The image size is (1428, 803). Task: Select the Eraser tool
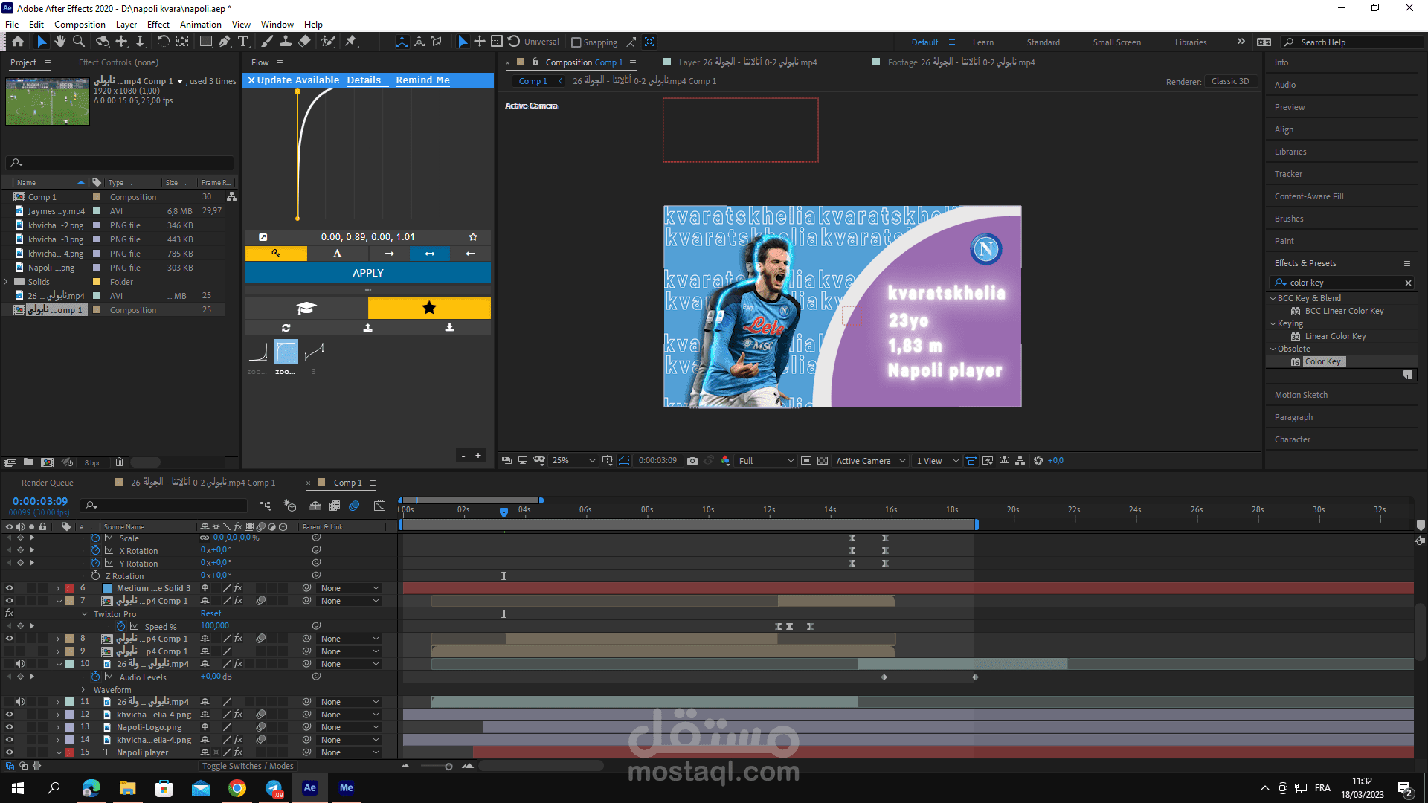click(x=304, y=42)
